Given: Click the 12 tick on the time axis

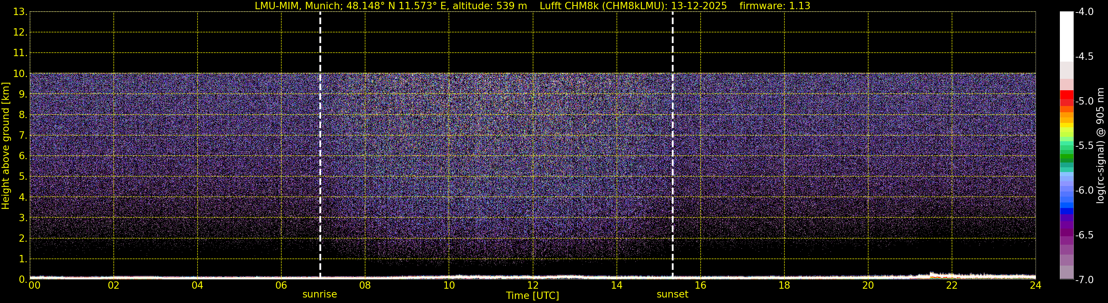Looking at the screenshot, I should tap(533, 286).
